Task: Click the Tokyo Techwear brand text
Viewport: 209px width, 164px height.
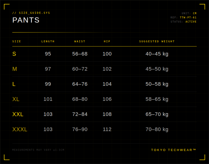Action: [x=173, y=150]
